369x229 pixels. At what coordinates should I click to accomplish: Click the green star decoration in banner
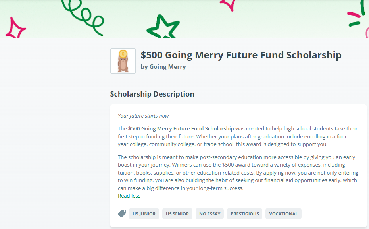click(x=162, y=27)
